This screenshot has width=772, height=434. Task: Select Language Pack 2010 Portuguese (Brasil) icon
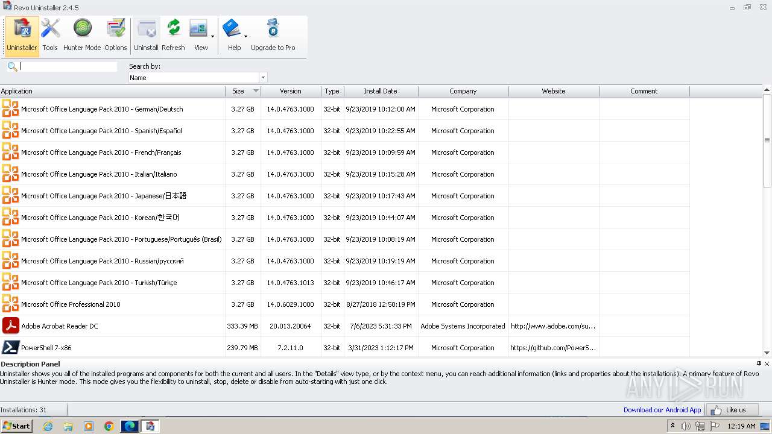click(x=10, y=239)
